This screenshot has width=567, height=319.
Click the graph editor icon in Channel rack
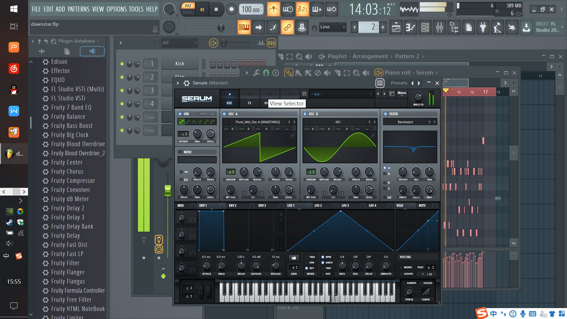coord(261,43)
